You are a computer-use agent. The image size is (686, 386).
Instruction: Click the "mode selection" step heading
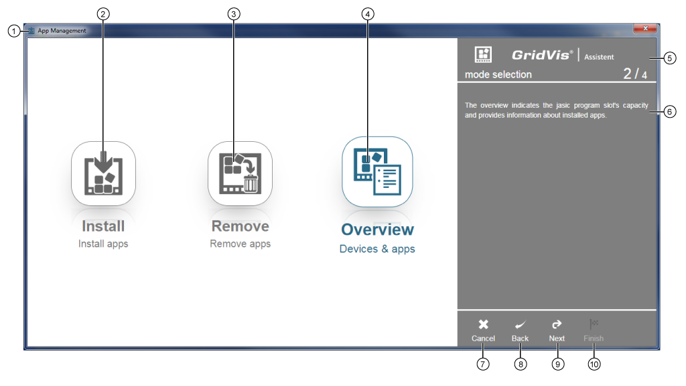click(x=498, y=74)
